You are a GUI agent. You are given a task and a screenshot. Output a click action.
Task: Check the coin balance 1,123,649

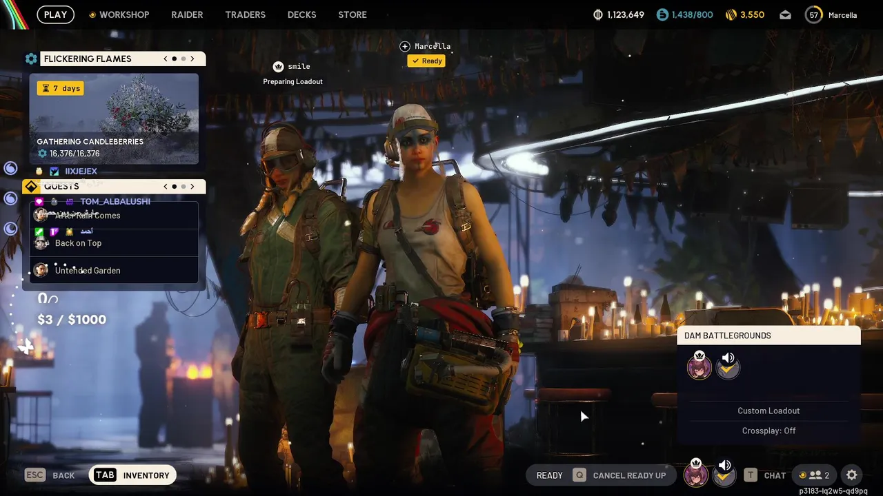pos(619,14)
